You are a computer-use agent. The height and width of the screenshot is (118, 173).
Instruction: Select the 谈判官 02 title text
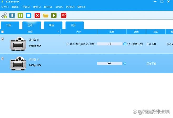[x=34, y=60]
